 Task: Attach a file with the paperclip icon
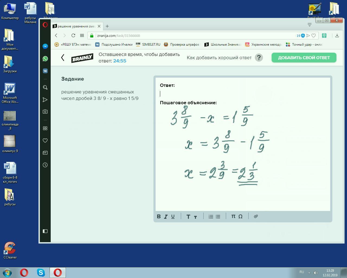coord(256,216)
